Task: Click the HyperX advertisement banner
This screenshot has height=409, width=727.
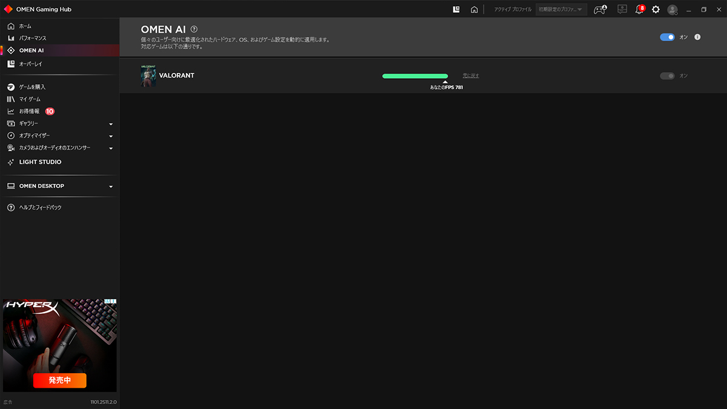Action: tap(60, 345)
